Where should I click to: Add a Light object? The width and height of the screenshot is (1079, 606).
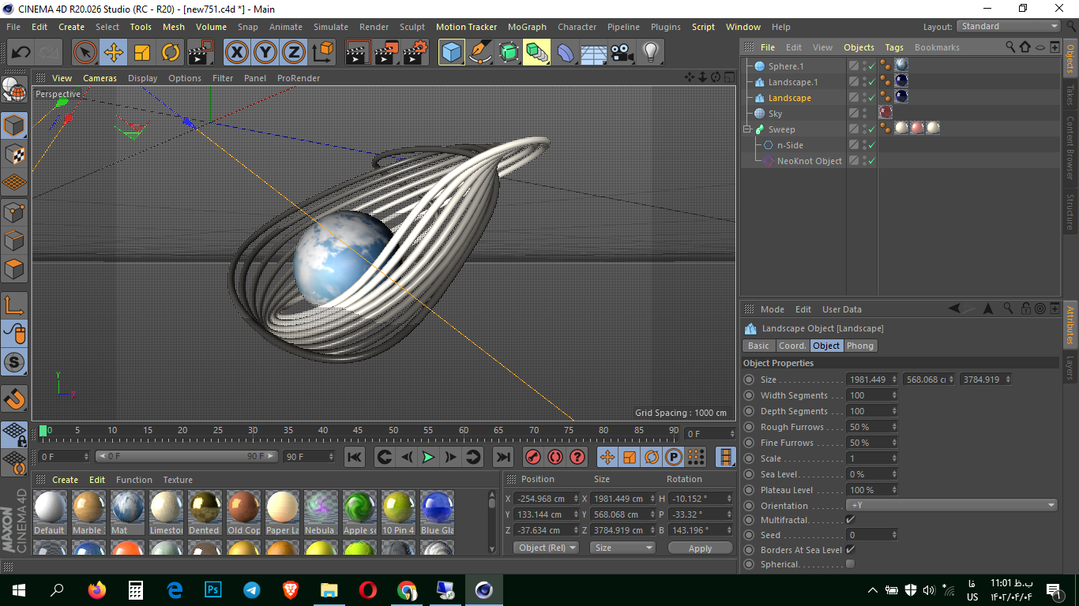[651, 53]
